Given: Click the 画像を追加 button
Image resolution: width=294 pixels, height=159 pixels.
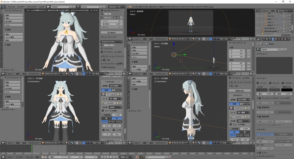Looking at the screenshot, I should [x=239, y=91].
